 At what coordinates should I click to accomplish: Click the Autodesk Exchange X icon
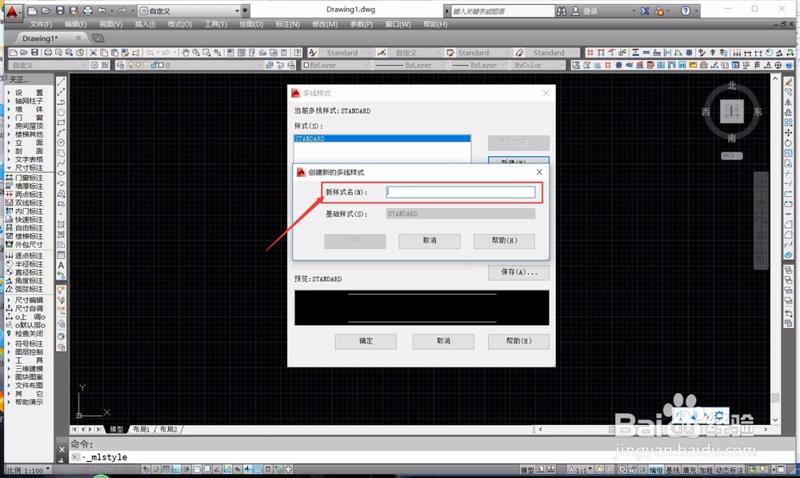coord(645,10)
